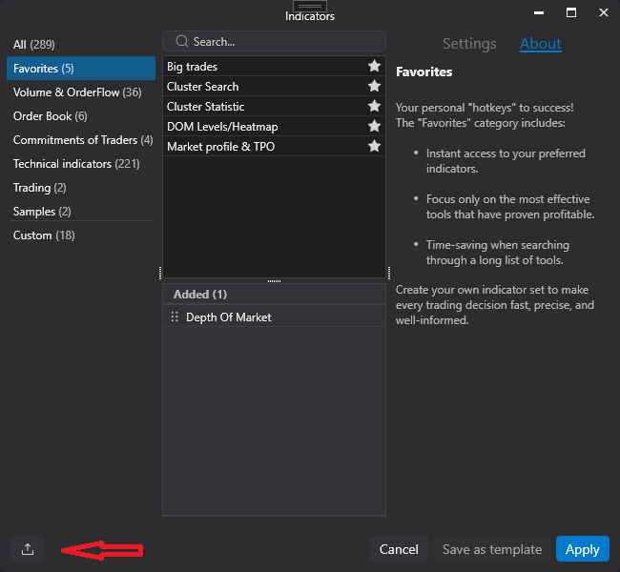This screenshot has width=620, height=572.
Task: Click the search magnifier icon
Action: click(x=182, y=41)
